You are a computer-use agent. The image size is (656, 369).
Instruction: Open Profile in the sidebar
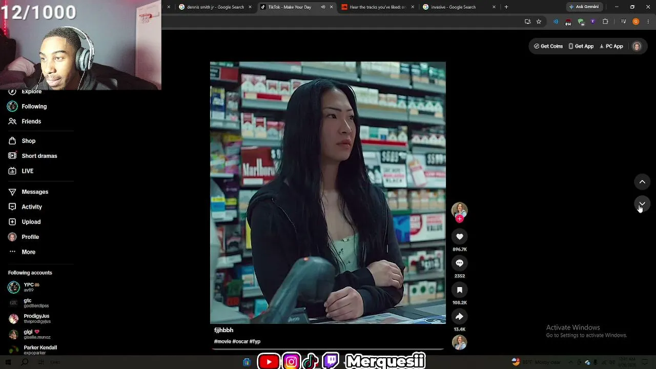24,237
